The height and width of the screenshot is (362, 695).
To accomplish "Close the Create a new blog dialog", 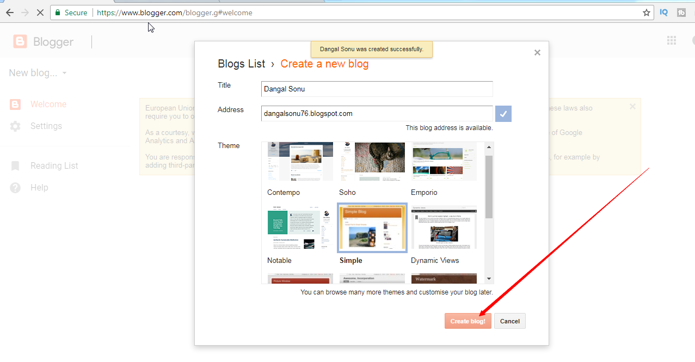I will coord(537,53).
